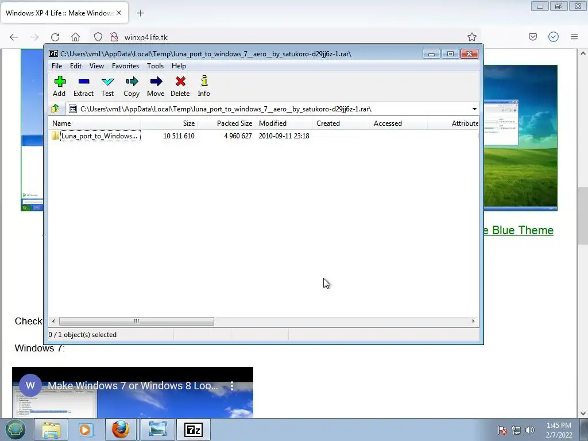Open the Windows Start orb

[16, 430]
